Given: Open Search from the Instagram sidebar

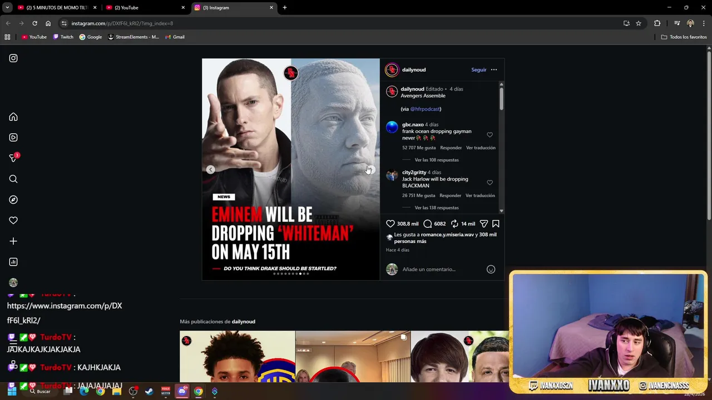Looking at the screenshot, I should tap(13, 179).
